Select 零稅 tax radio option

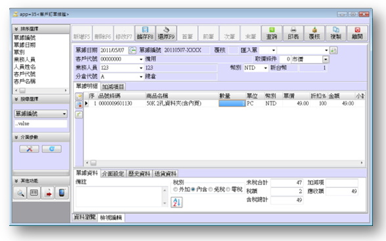point(228,189)
